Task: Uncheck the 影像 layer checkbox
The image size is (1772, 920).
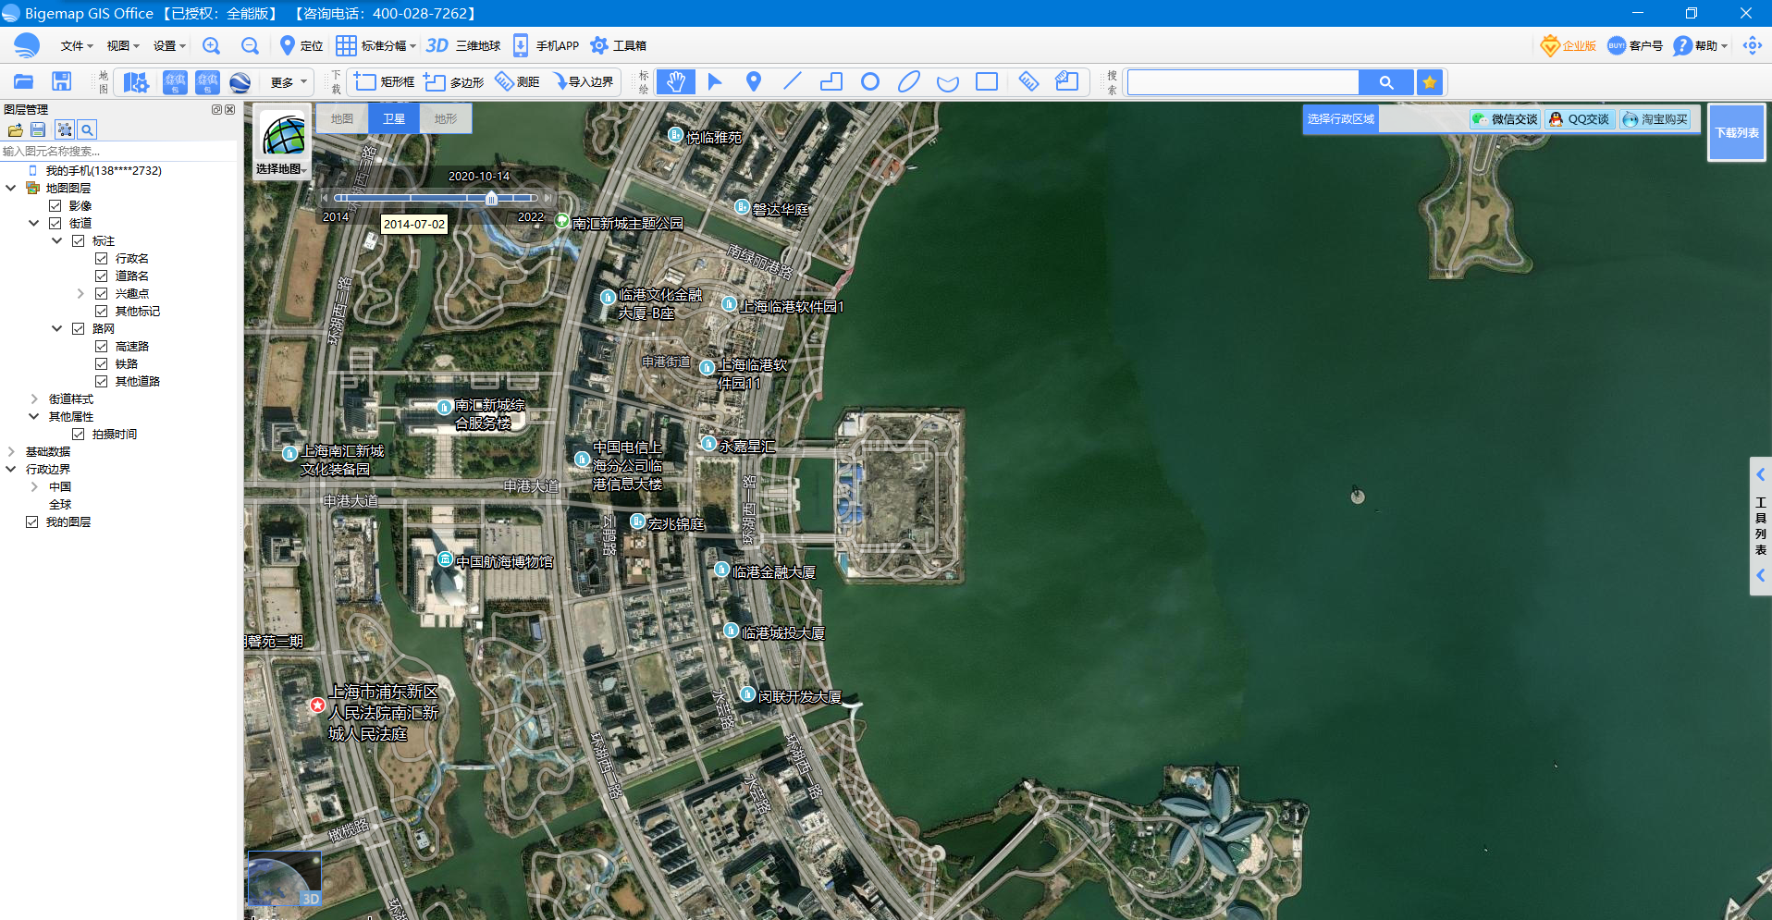Action: (55, 206)
